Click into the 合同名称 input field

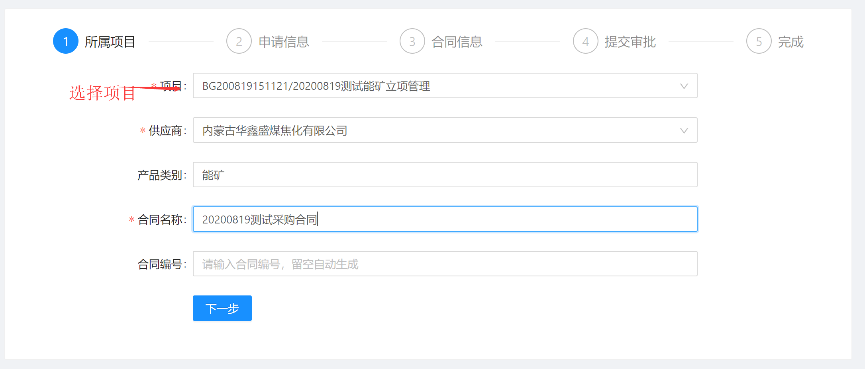click(445, 219)
